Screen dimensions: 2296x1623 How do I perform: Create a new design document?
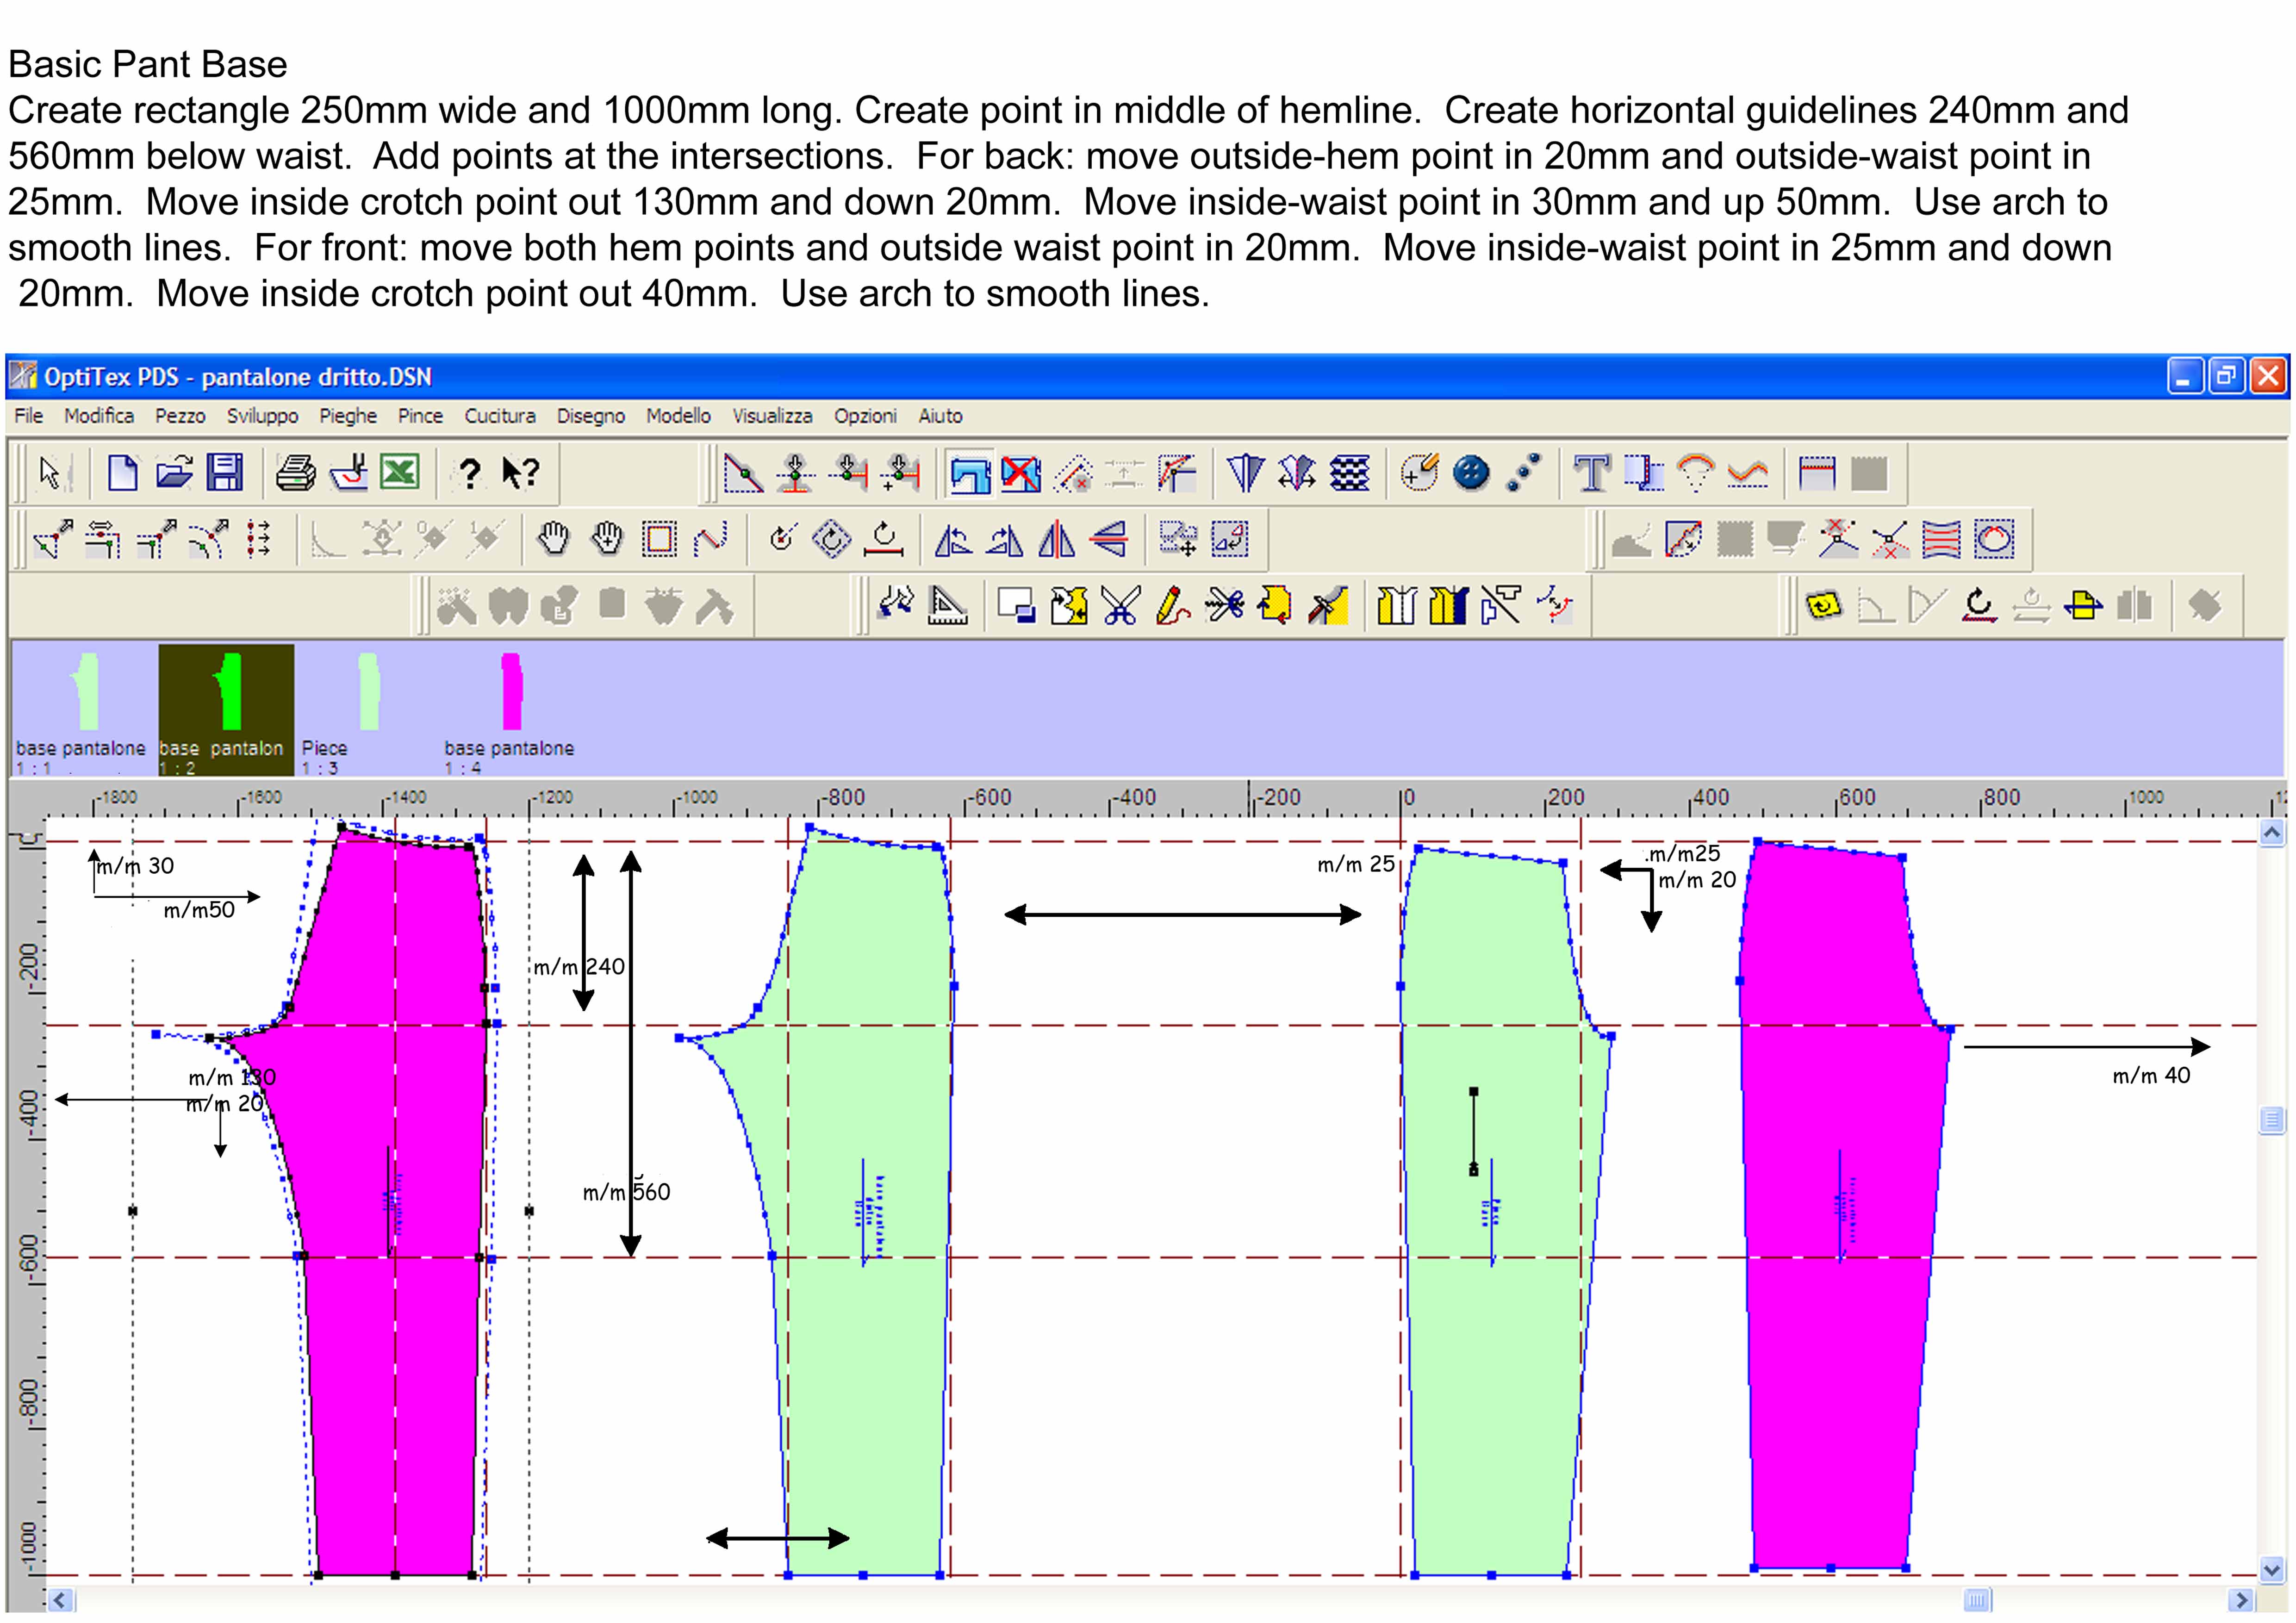[122, 473]
